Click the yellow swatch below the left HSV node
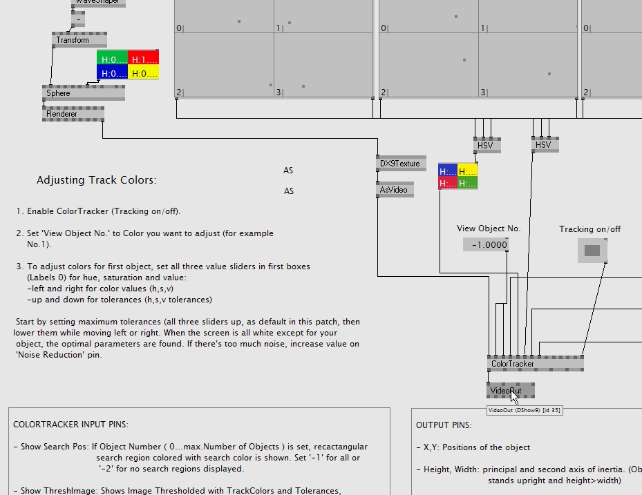The height and width of the screenshot is (495, 642). coord(468,170)
